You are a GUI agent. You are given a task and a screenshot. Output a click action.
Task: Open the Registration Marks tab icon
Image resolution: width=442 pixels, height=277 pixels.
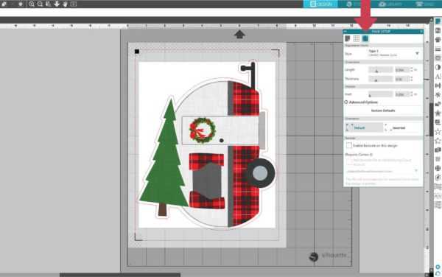(x=365, y=38)
